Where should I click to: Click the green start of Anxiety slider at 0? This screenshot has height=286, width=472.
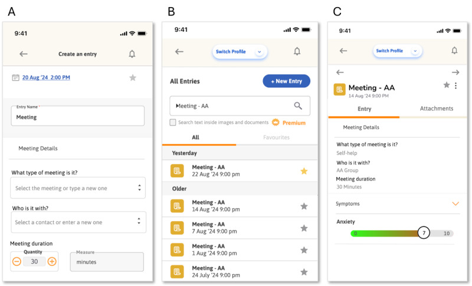coord(356,234)
